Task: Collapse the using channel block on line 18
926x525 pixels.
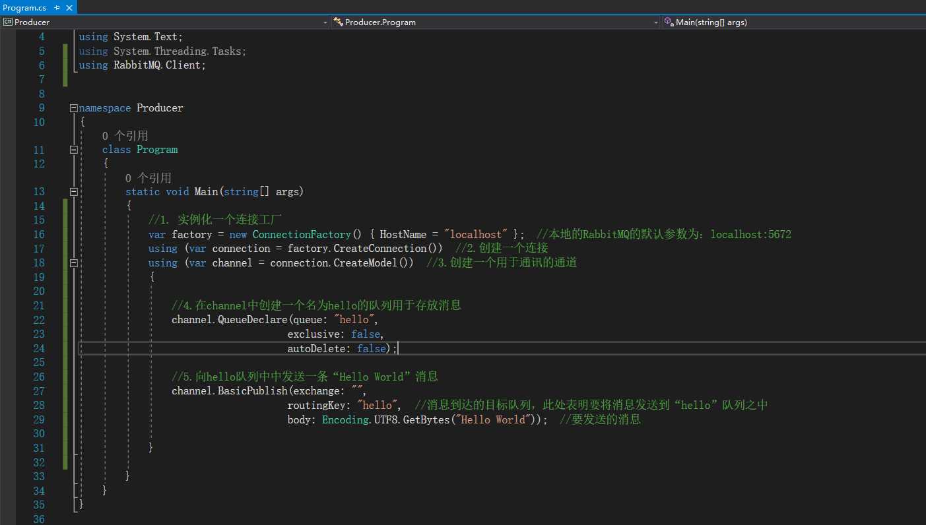Action: (x=73, y=262)
